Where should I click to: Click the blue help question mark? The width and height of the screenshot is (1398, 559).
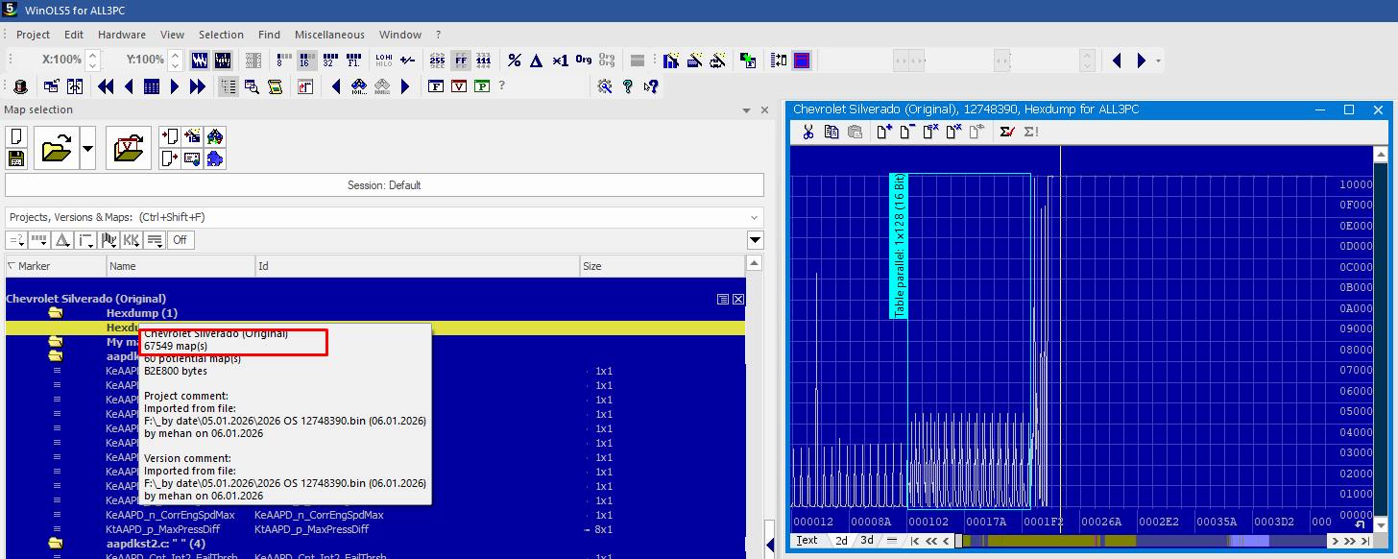point(628,86)
